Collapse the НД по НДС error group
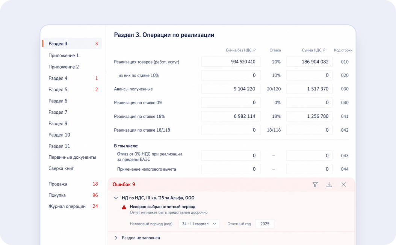 point(116,198)
